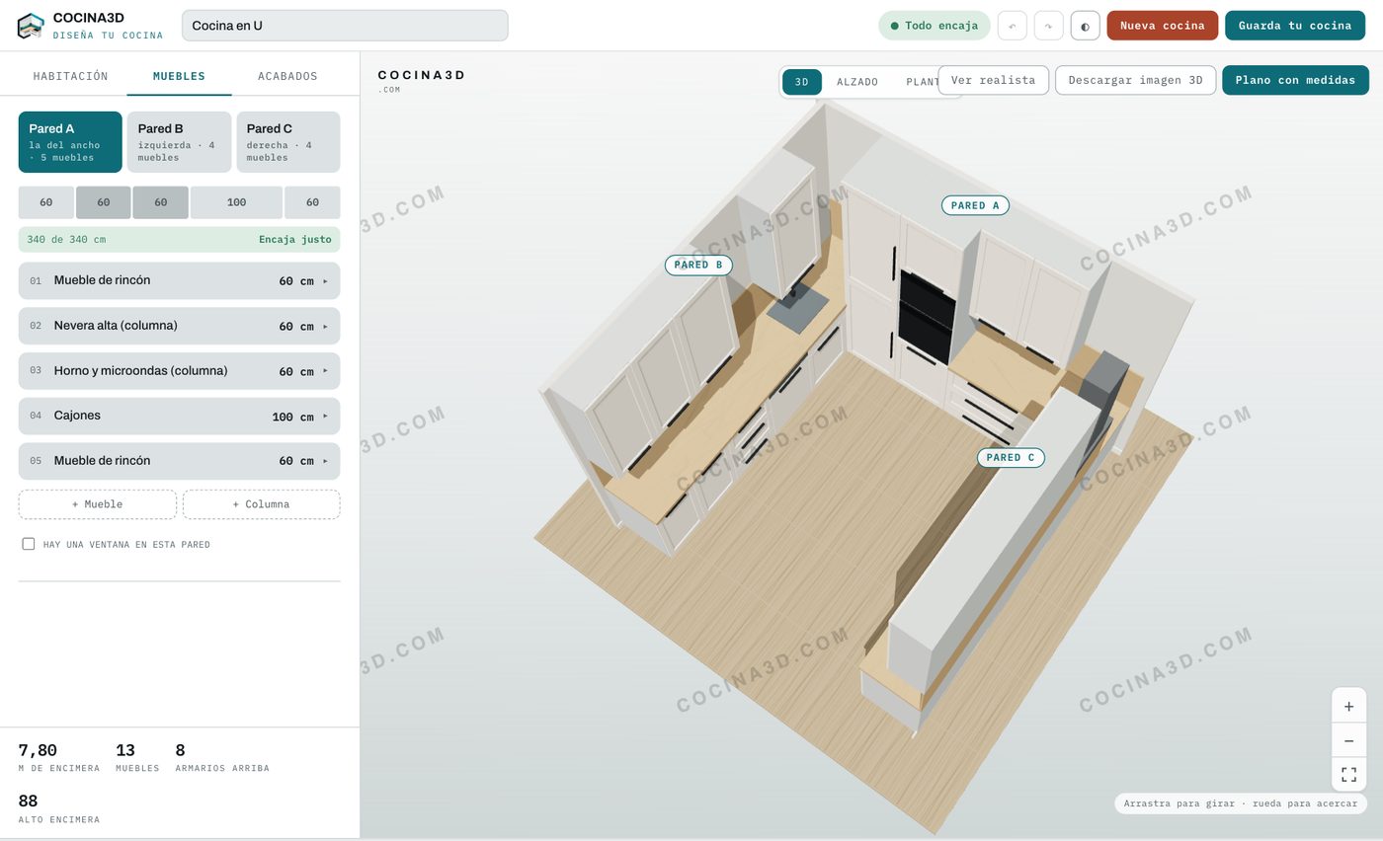Expand the Nevera alta (columna) row

coord(179,326)
